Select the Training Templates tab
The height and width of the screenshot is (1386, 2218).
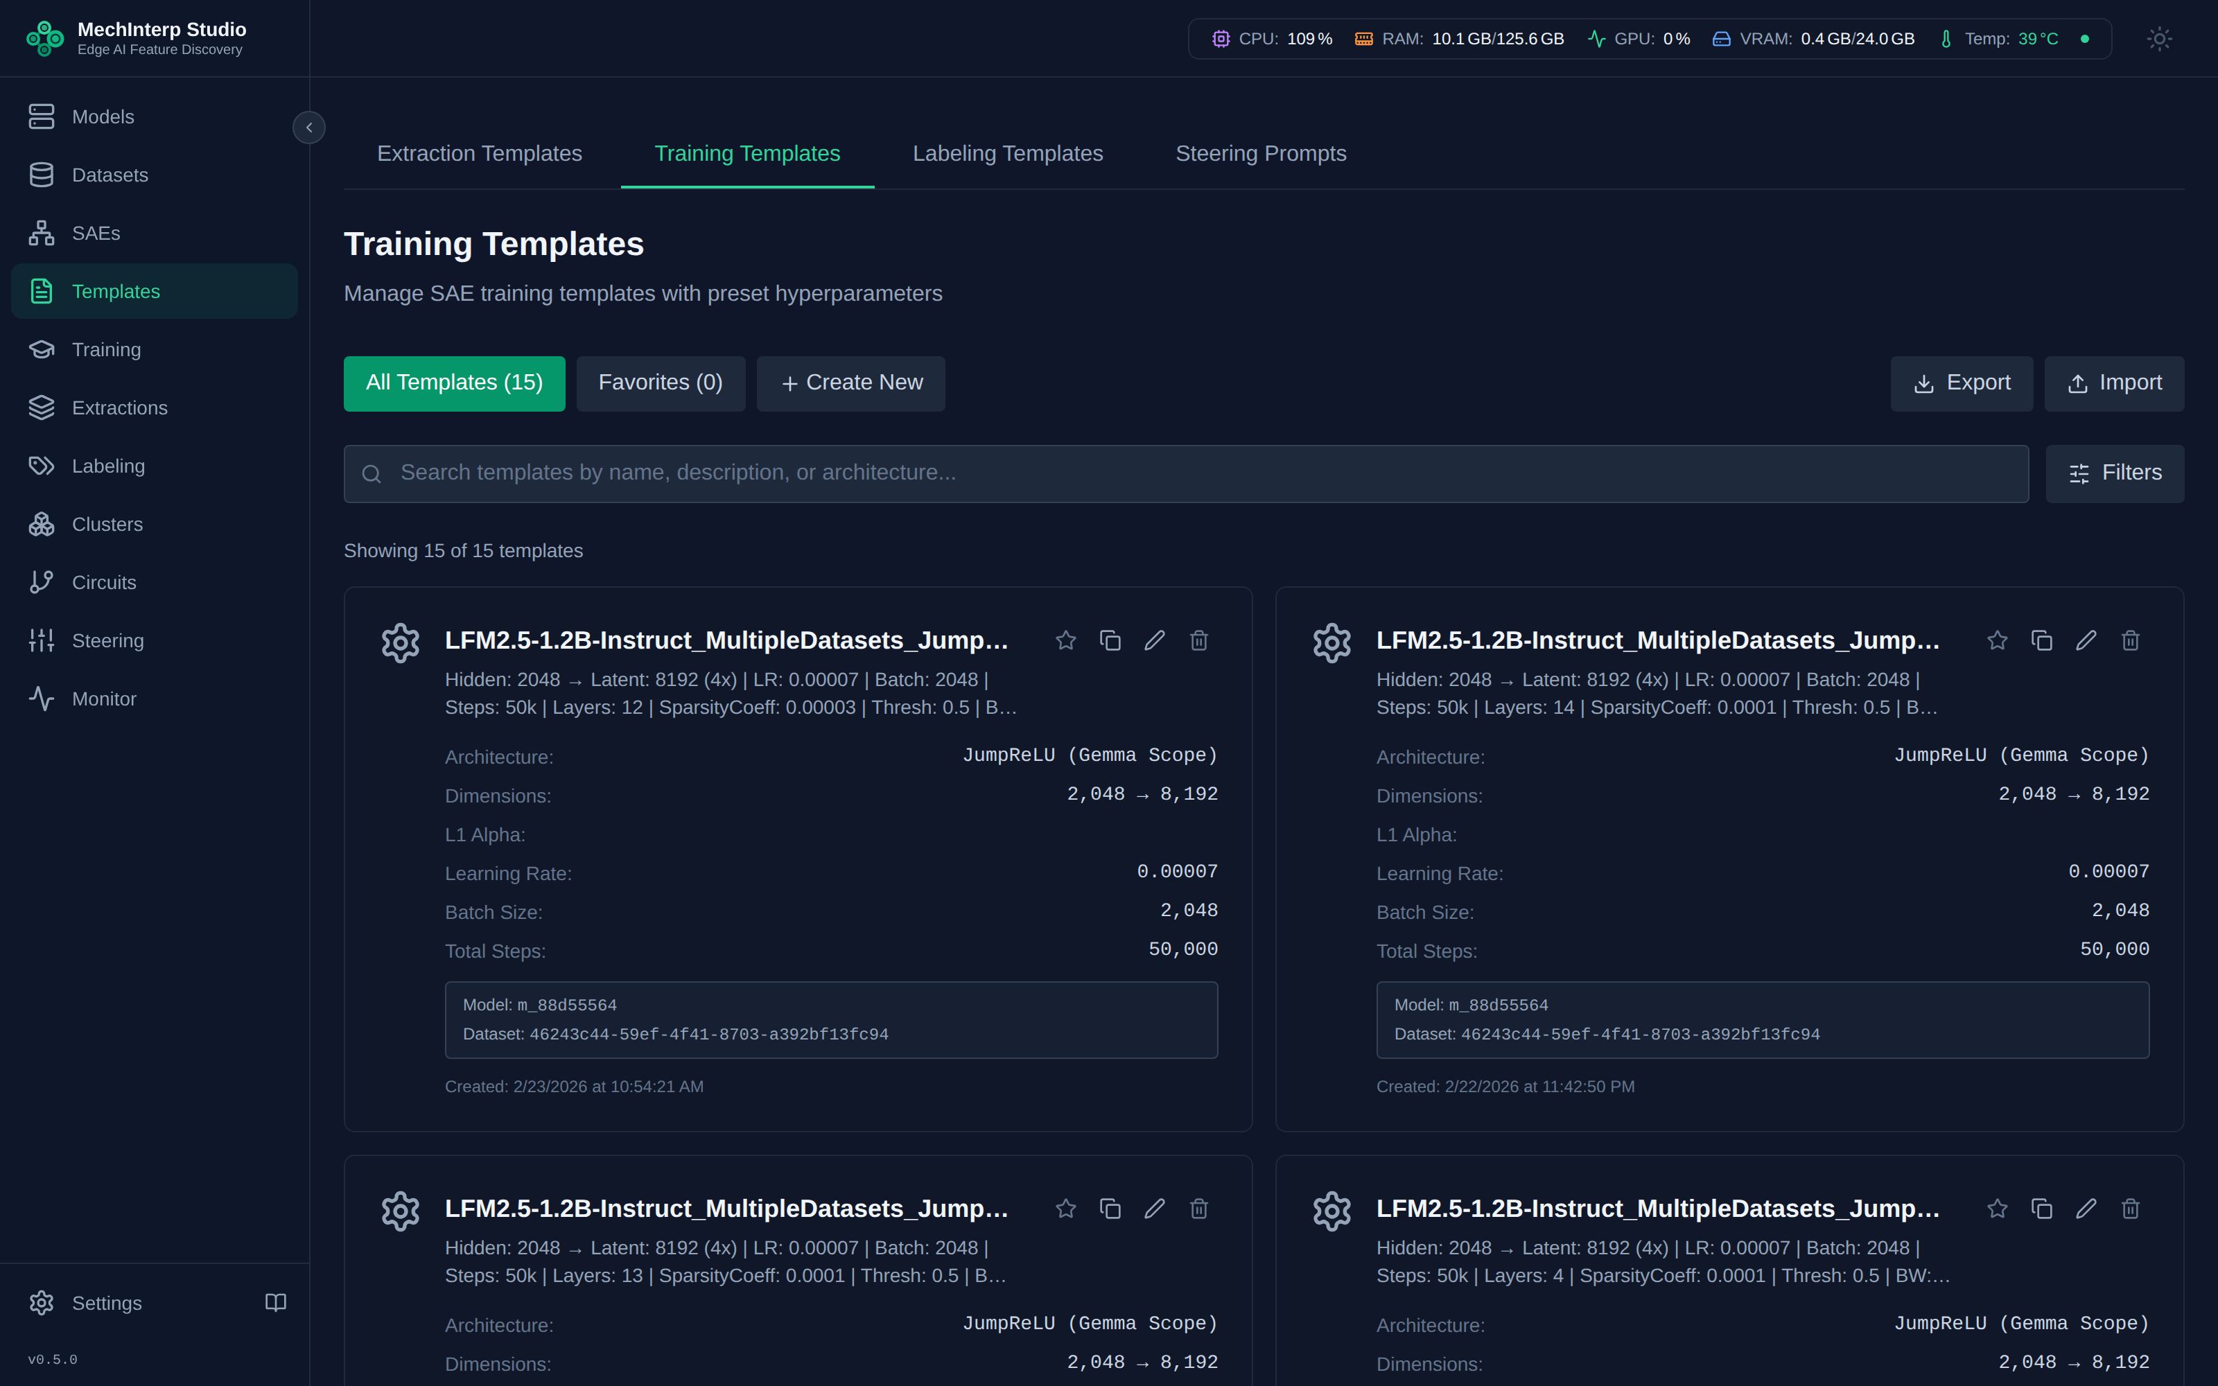click(747, 153)
